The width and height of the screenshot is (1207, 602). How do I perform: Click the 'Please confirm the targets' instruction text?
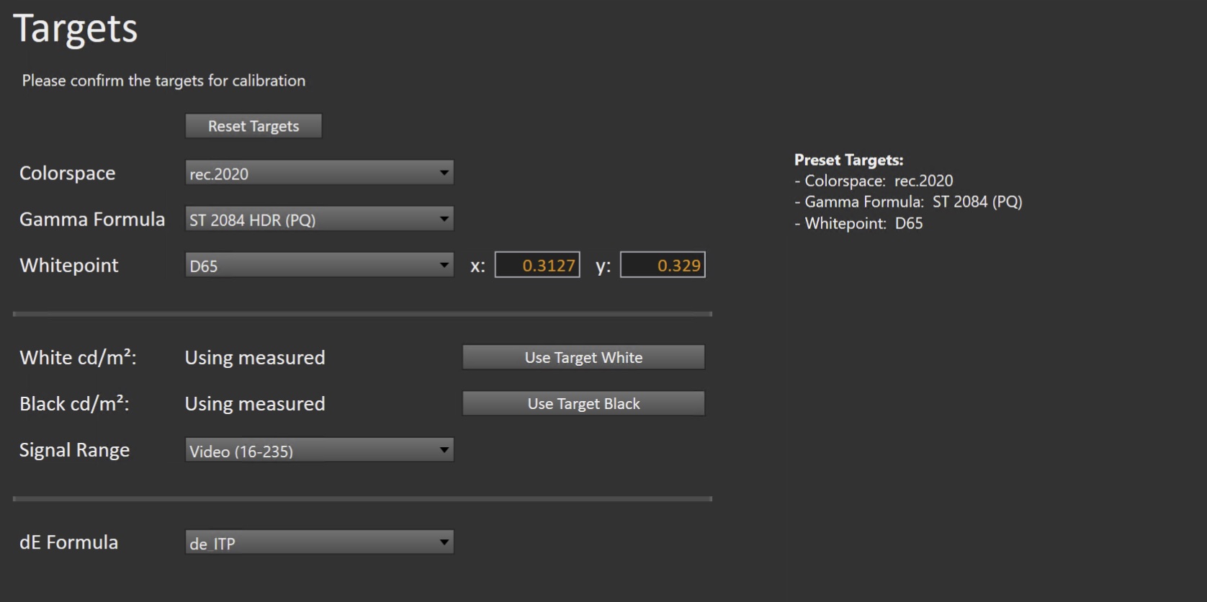pyautogui.click(x=163, y=81)
